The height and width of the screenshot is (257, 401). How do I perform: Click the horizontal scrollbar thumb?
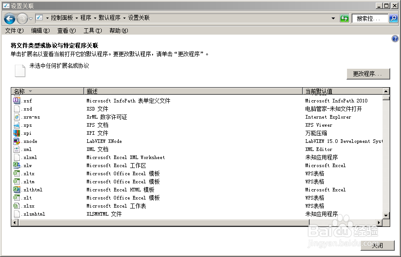[164, 222]
